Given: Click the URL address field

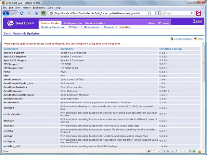Looking at the screenshot, I should pos(101,13).
